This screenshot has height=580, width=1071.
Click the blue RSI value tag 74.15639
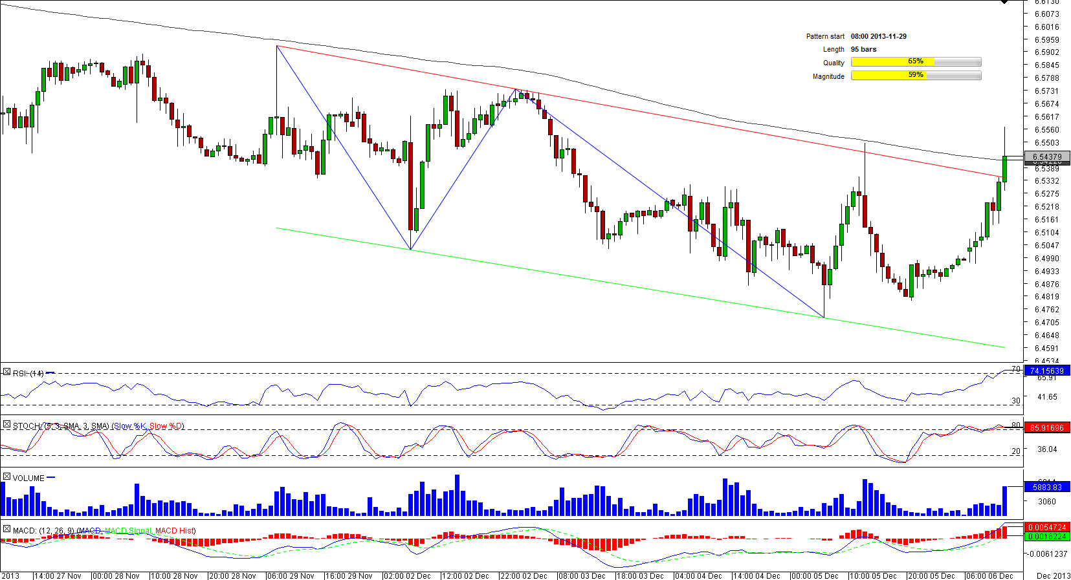point(1046,371)
